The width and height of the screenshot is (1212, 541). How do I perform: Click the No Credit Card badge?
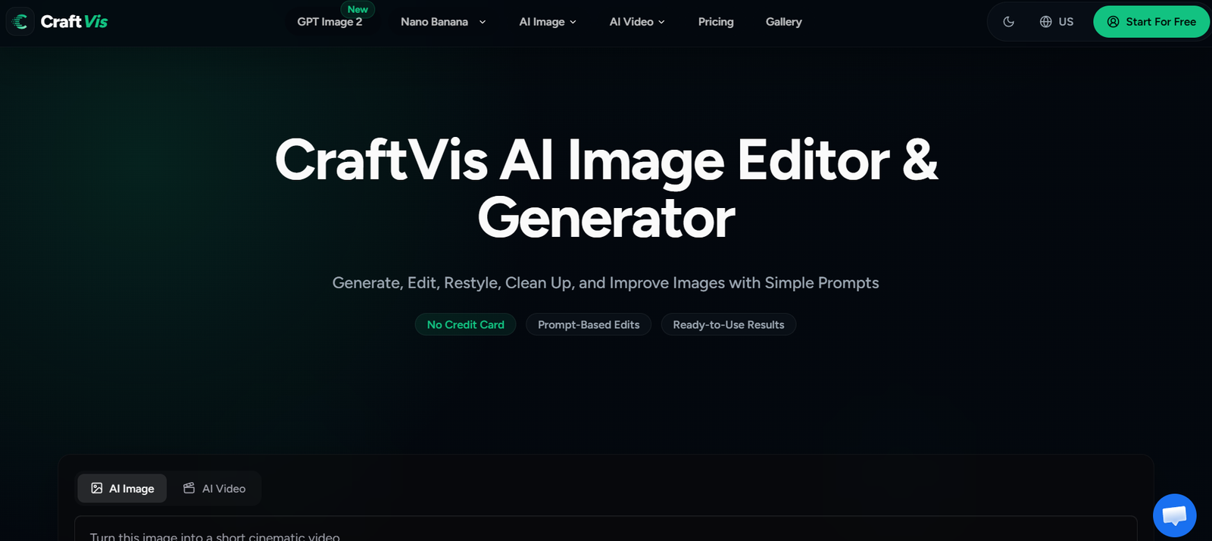coord(465,325)
